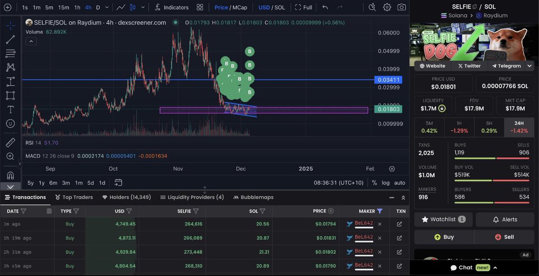
Task: Open transaction link for 1h 19m ago row
Action: click(399, 237)
